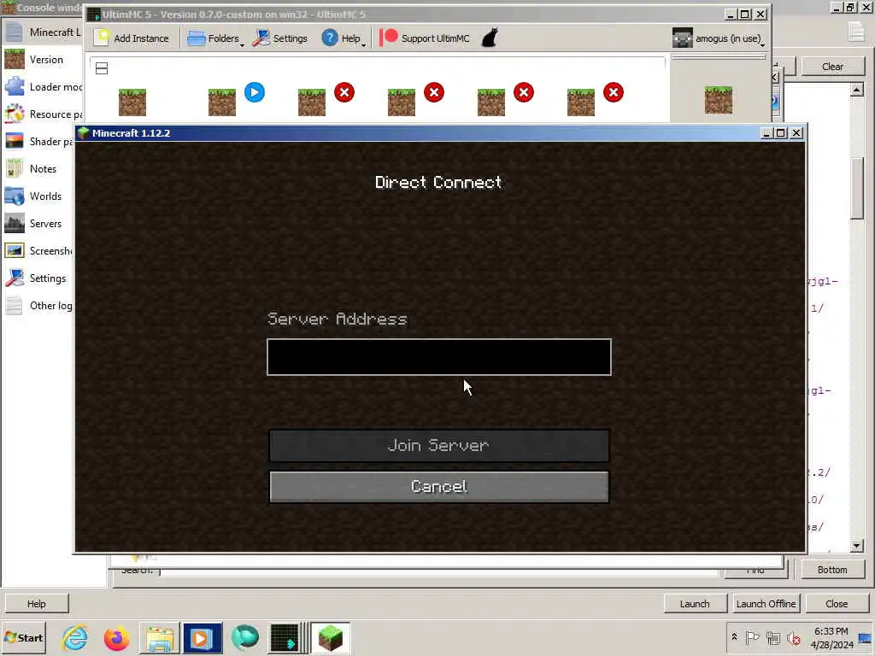Viewport: 875px width, 656px height.
Task: Click the Server Address input field
Action: 439,357
